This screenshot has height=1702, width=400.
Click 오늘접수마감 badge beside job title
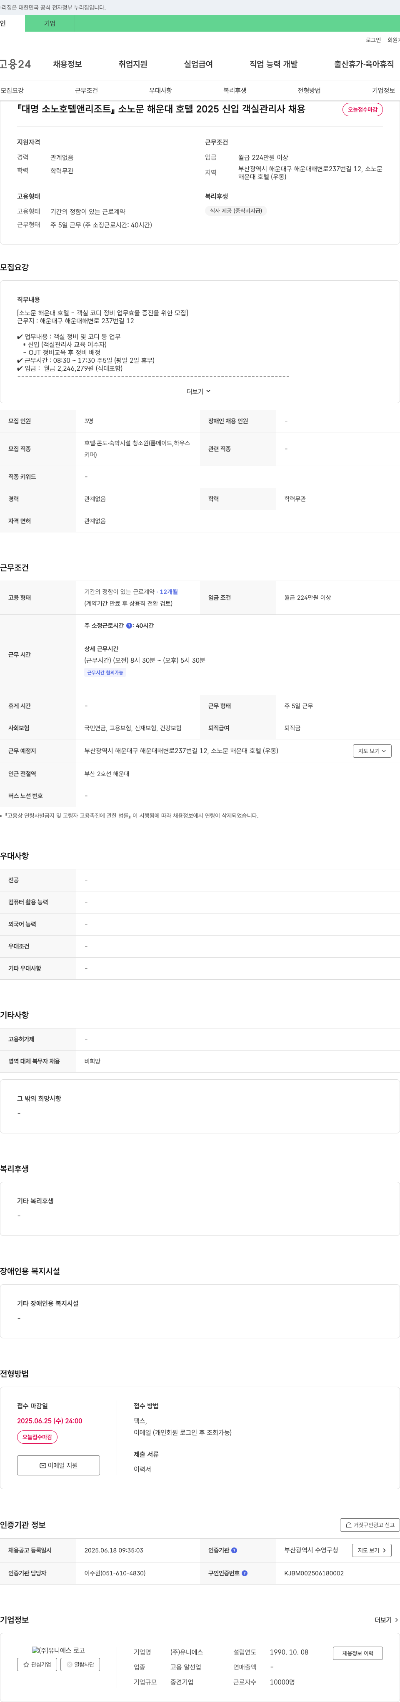coord(362,109)
